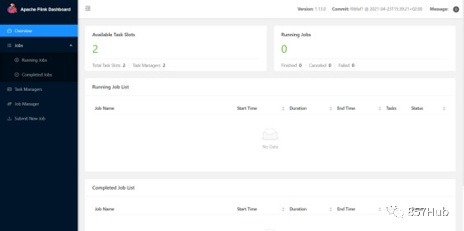Open Completed Jobs in the sidebar
Image resolution: width=464 pixels, height=231 pixels.
(39, 75)
